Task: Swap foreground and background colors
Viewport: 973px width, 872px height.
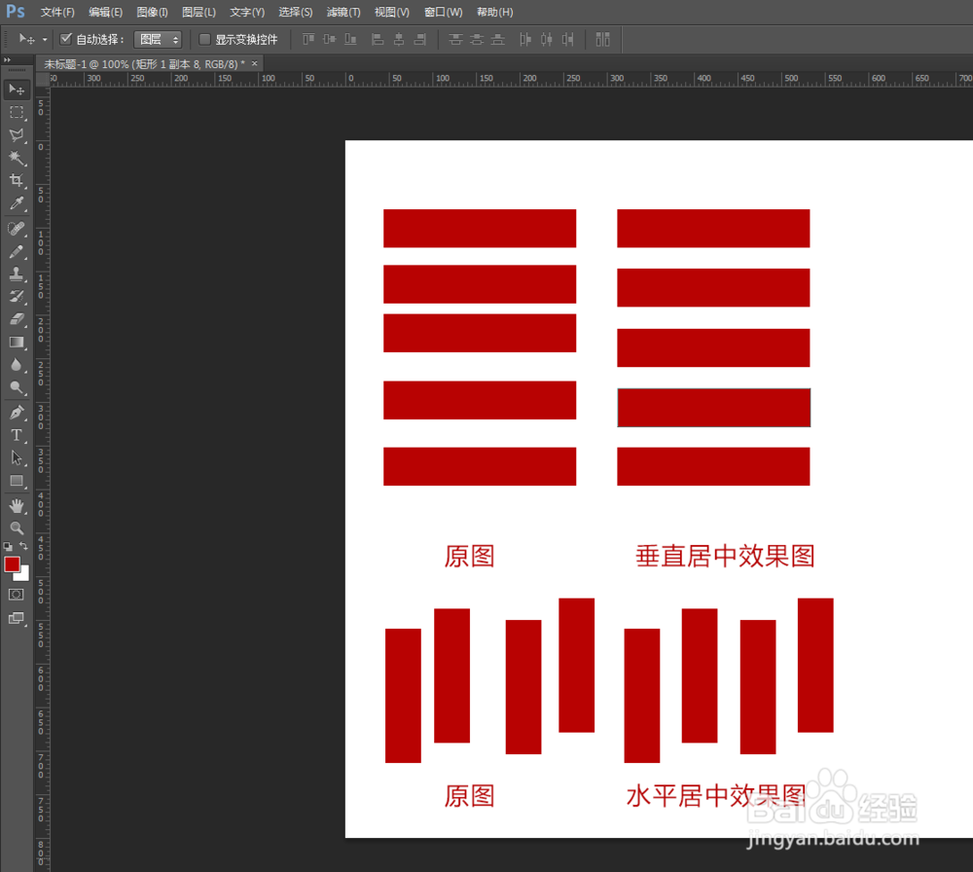Action: pos(23,546)
